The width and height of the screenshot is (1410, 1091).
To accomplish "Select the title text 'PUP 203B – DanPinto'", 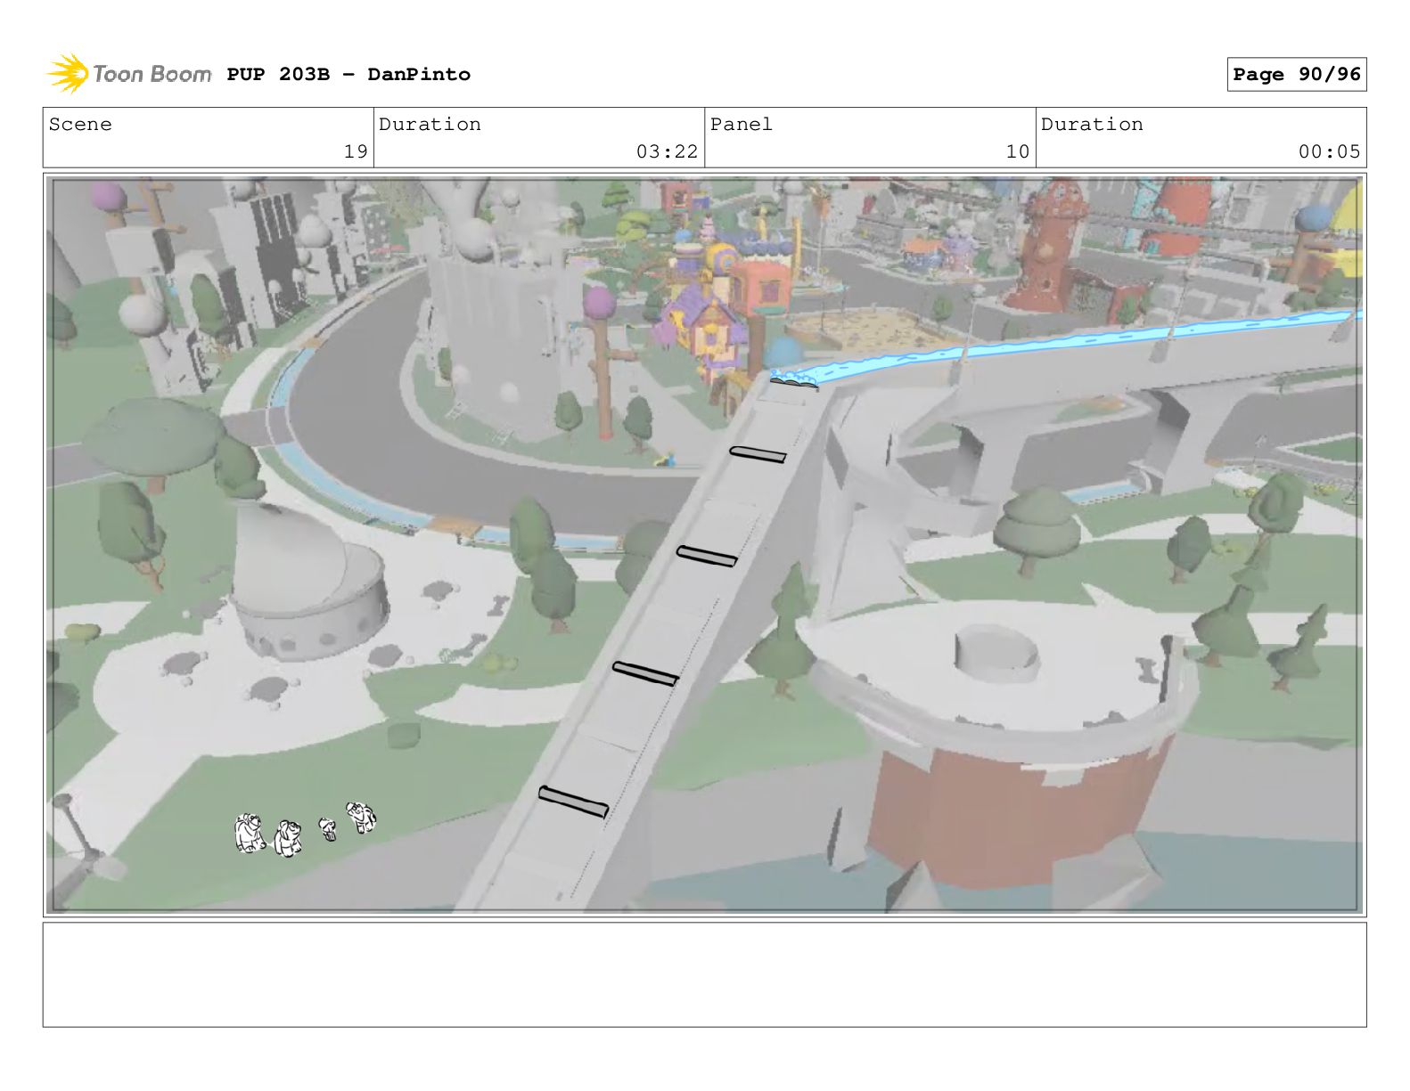I will point(348,74).
